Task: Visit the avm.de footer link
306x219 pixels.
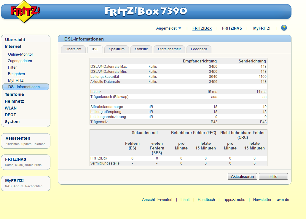Action: coord(283,200)
